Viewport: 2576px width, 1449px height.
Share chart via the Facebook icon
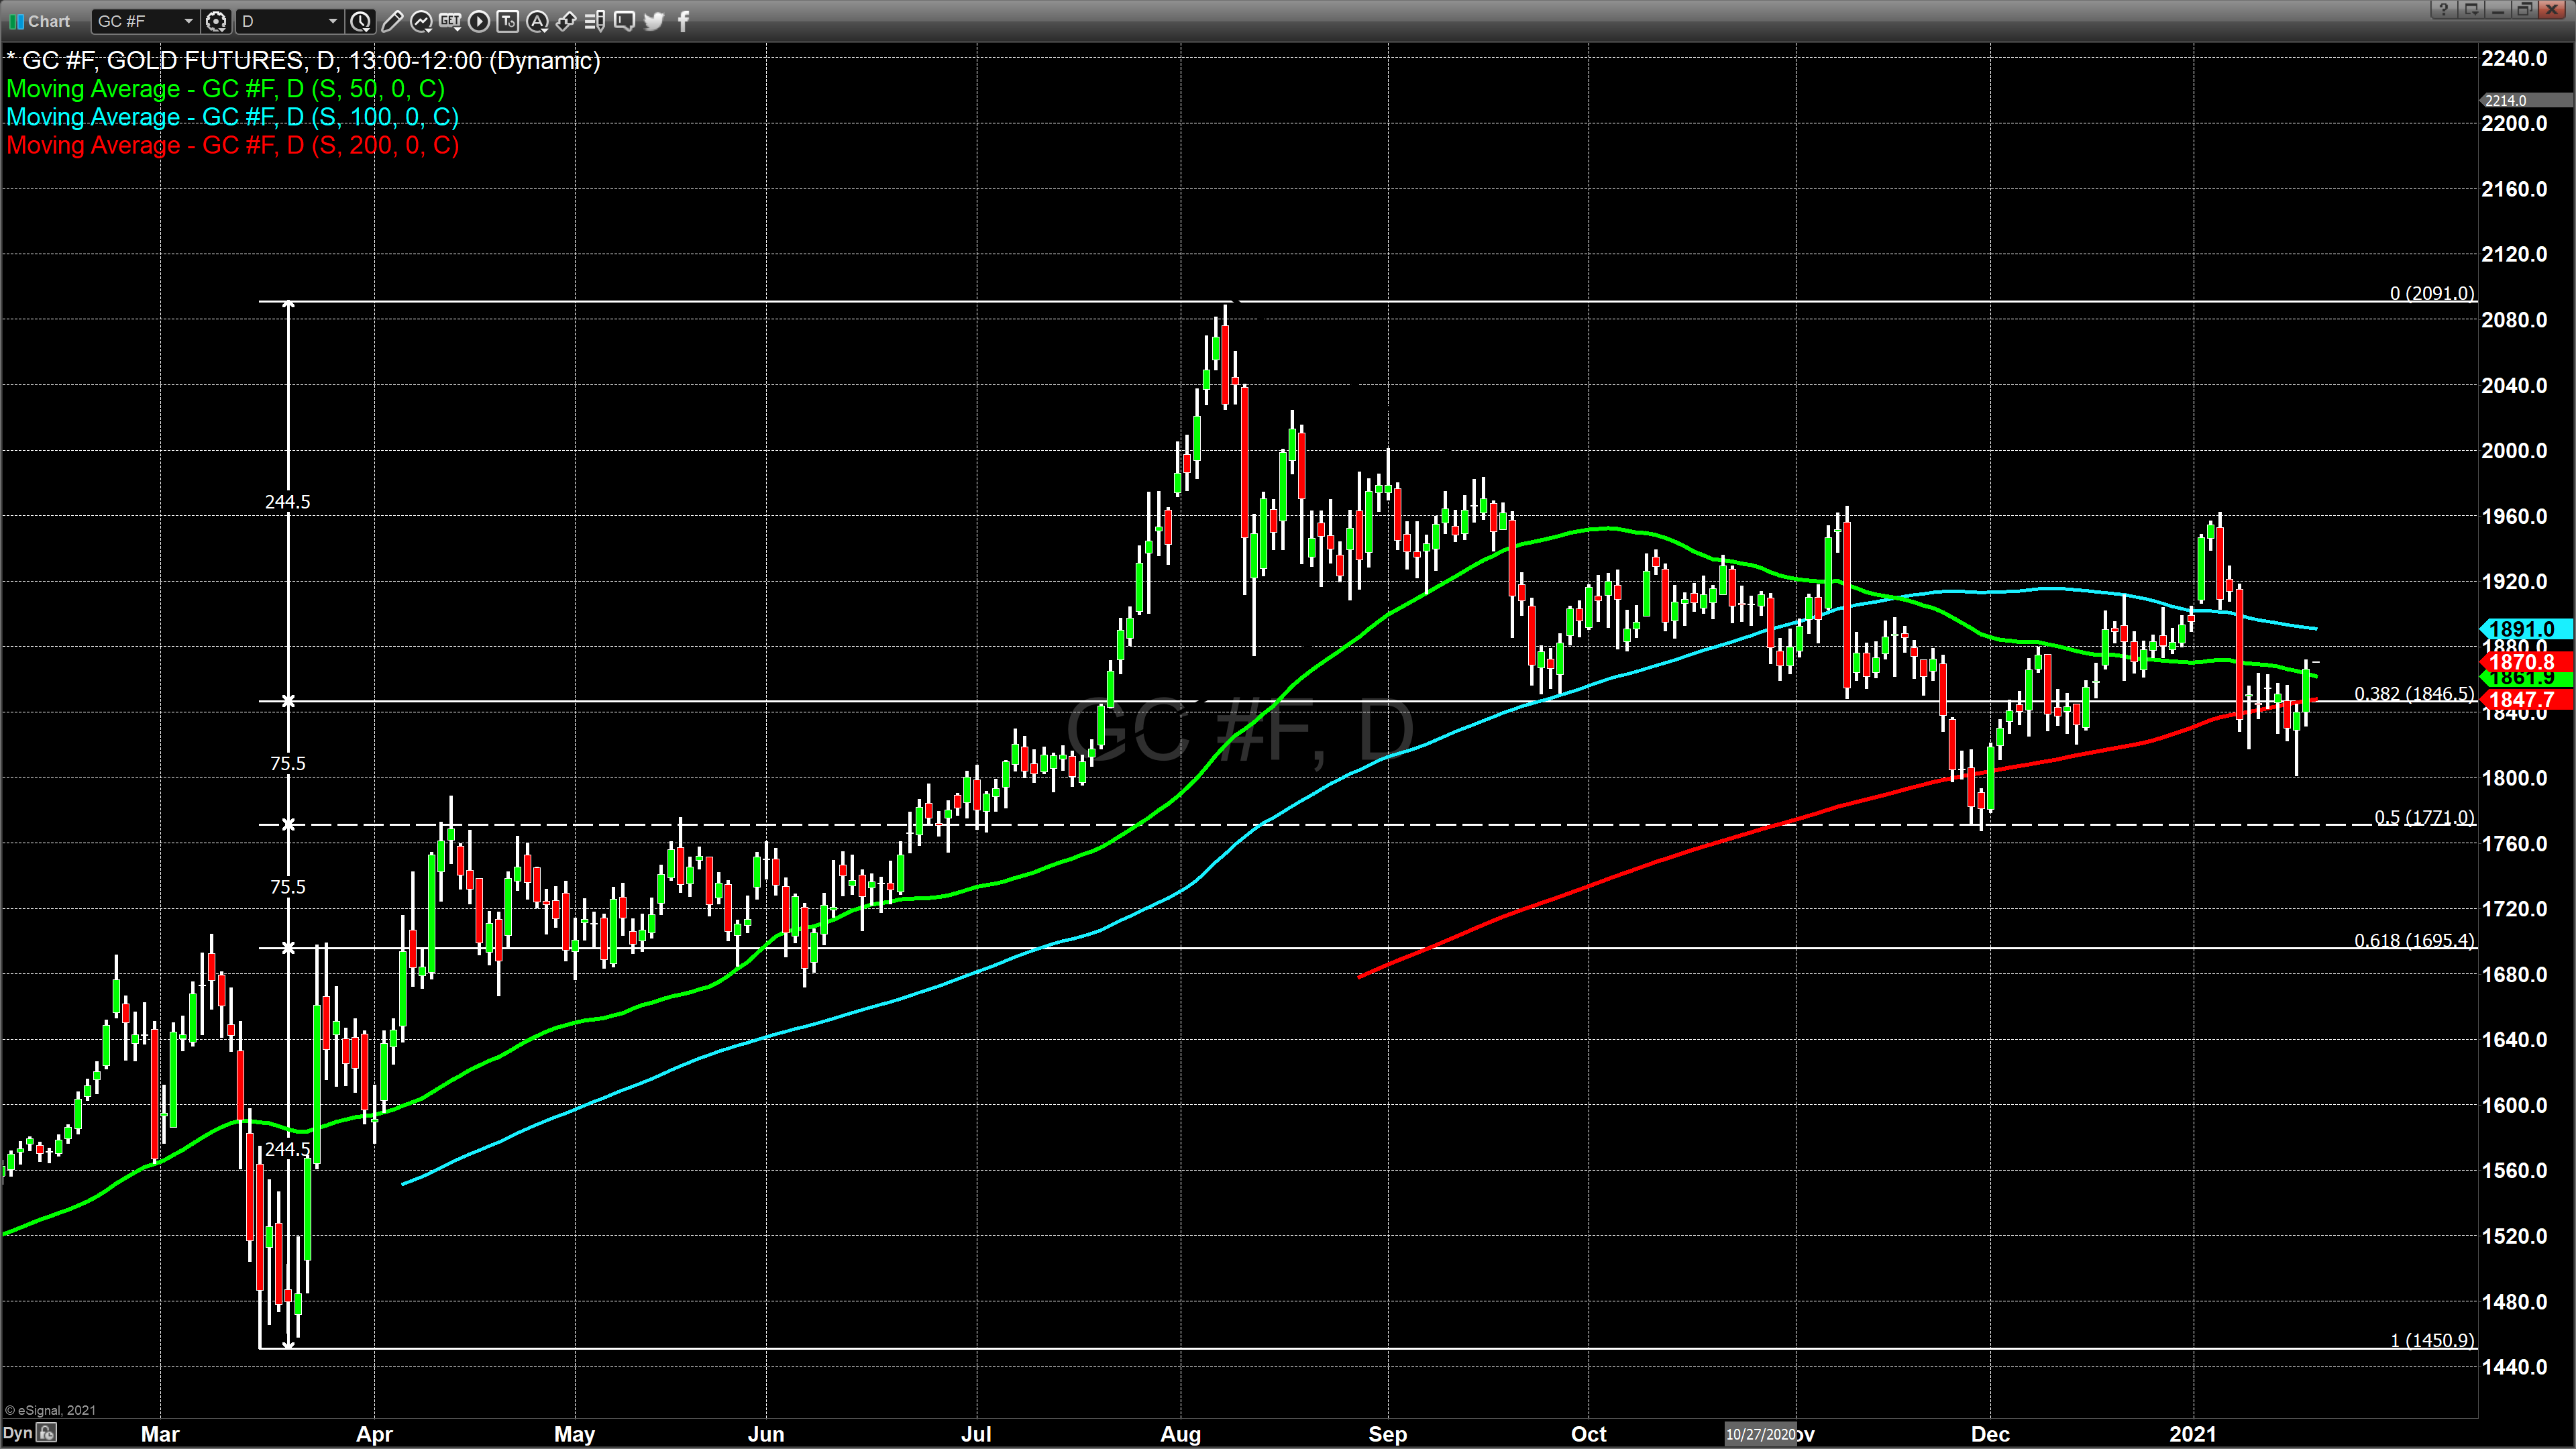pyautogui.click(x=684, y=21)
